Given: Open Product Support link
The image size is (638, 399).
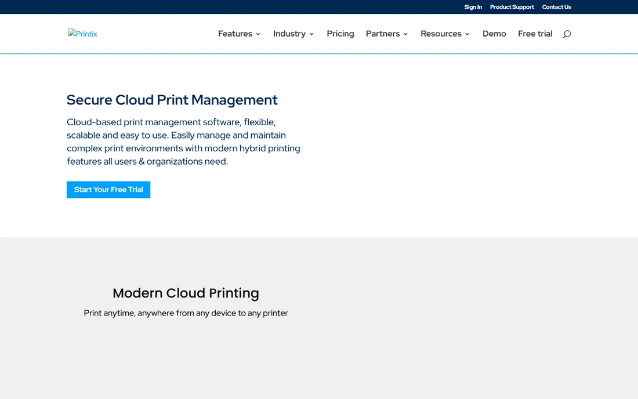Looking at the screenshot, I should pyautogui.click(x=512, y=7).
